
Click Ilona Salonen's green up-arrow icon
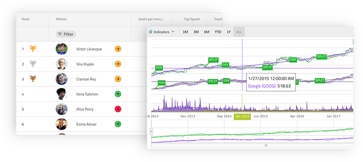(118, 94)
